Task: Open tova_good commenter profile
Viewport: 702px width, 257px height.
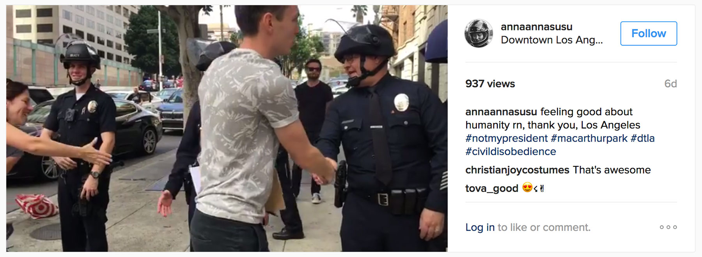Action: (492, 189)
